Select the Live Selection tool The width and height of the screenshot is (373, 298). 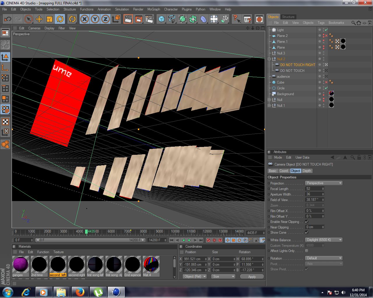point(28,19)
